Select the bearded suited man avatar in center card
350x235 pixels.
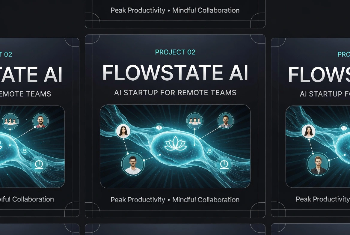pyautogui.click(x=226, y=121)
